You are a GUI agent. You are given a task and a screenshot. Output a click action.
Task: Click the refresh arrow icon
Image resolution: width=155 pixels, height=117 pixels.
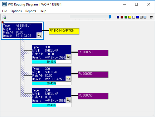[x=151, y=17]
